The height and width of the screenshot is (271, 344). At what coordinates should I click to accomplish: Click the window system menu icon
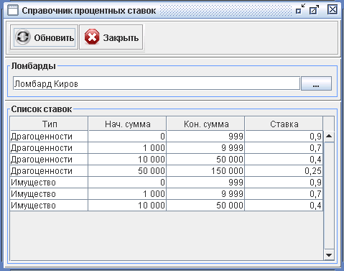pyautogui.click(x=13, y=11)
